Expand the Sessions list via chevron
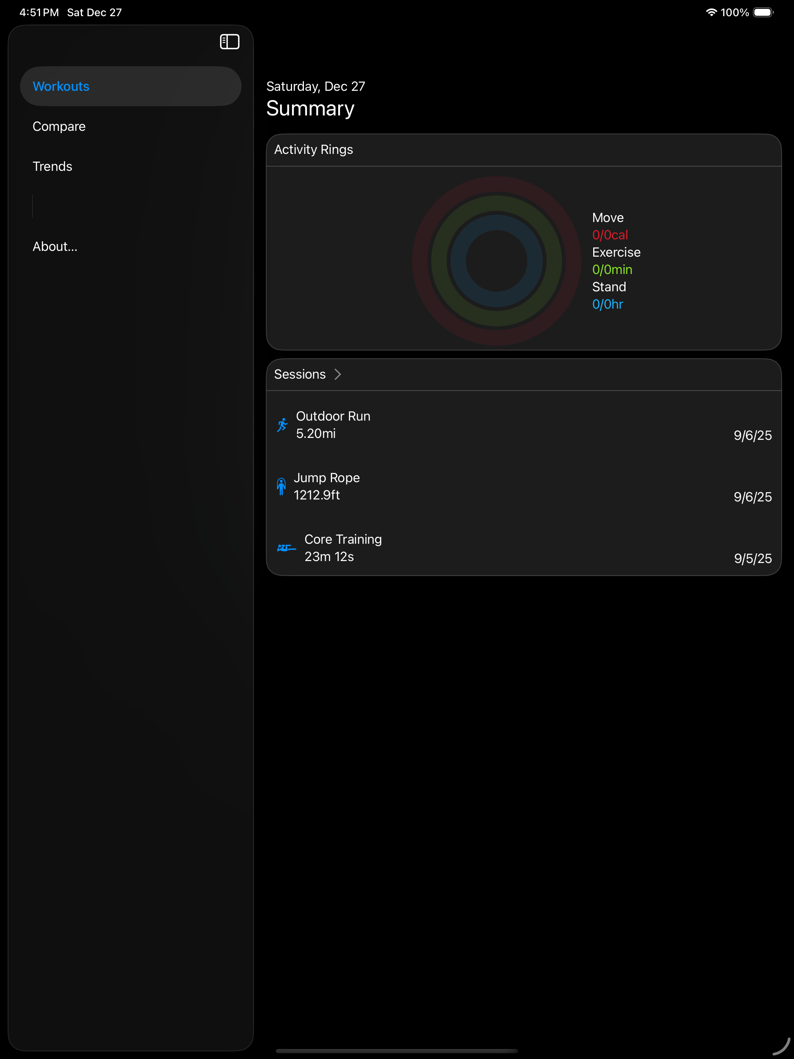 point(339,374)
